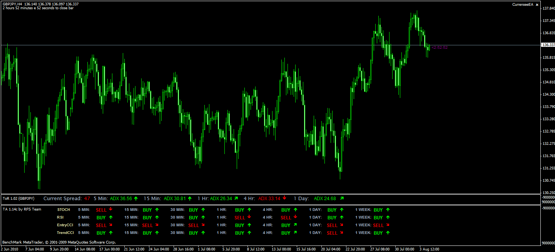The width and height of the screenshot is (555, 252).
Task: Click the BUY text for RSI 1 DAY
Action: (x=332, y=218)
